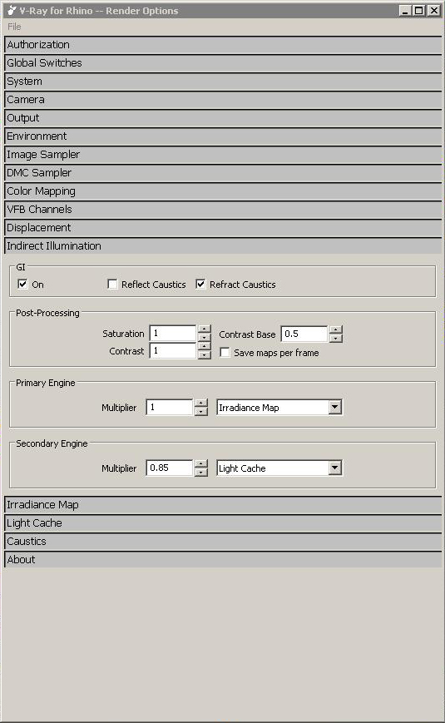Image resolution: width=445 pixels, height=723 pixels.
Task: Increase Saturation with up arrow
Action: [x=204, y=329]
